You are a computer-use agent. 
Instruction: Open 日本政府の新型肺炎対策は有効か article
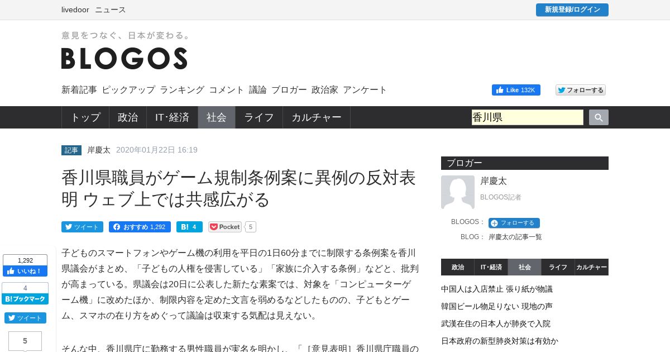(x=500, y=341)
